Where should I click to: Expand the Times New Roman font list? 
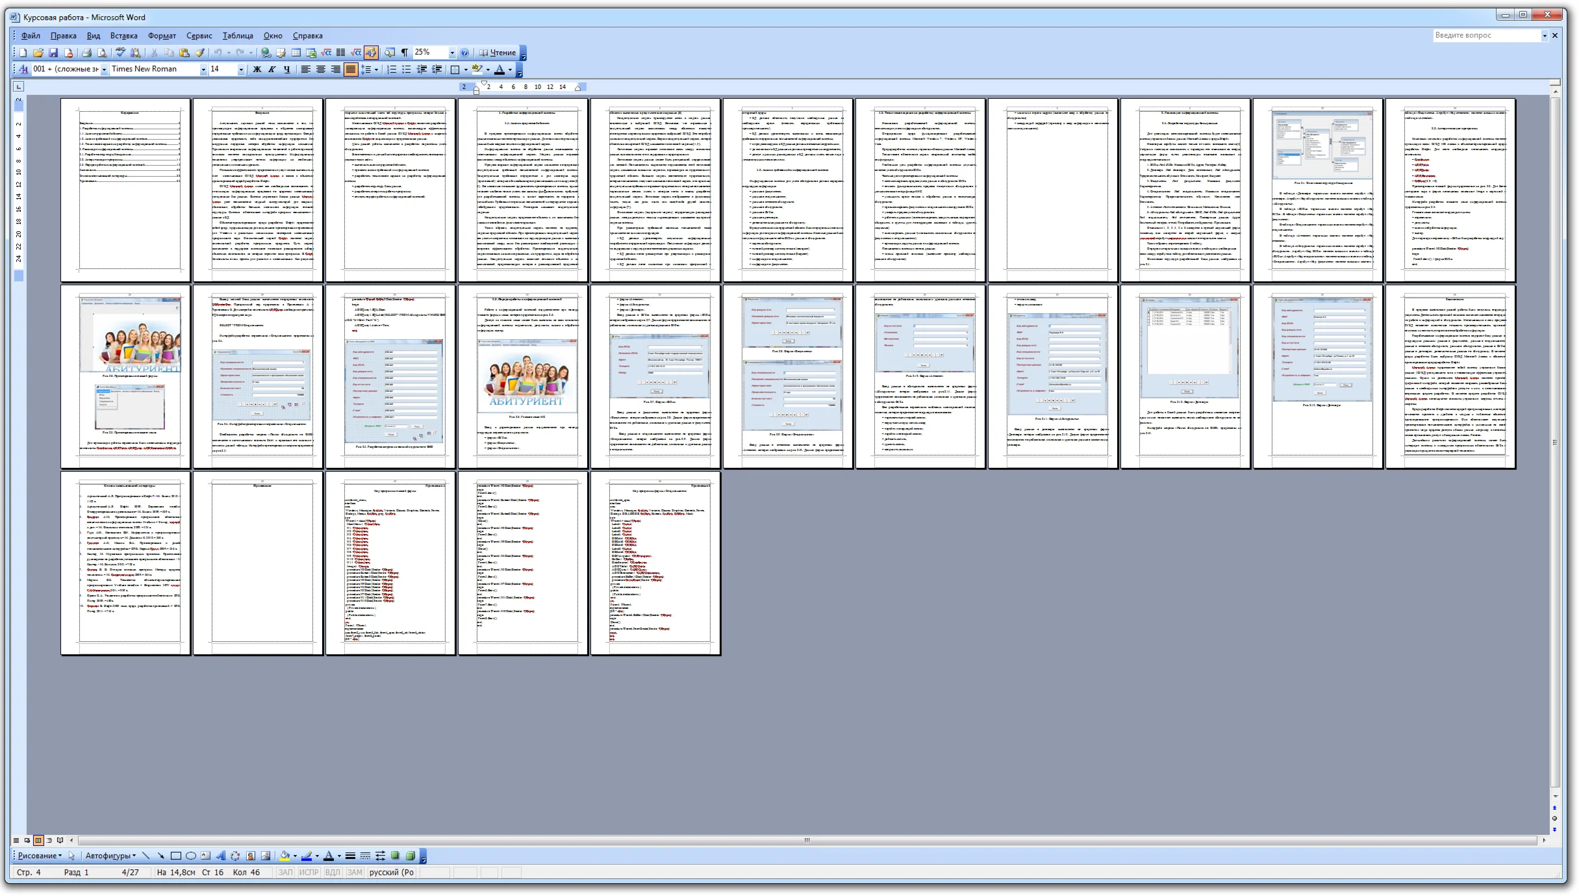tap(203, 70)
